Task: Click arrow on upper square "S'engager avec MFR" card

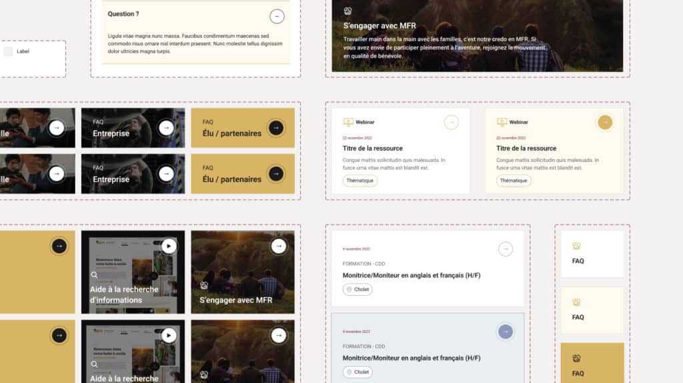Action: 279,246
